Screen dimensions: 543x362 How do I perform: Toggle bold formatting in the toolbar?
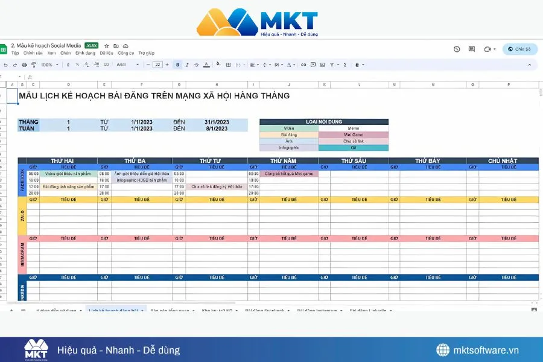[179, 65]
